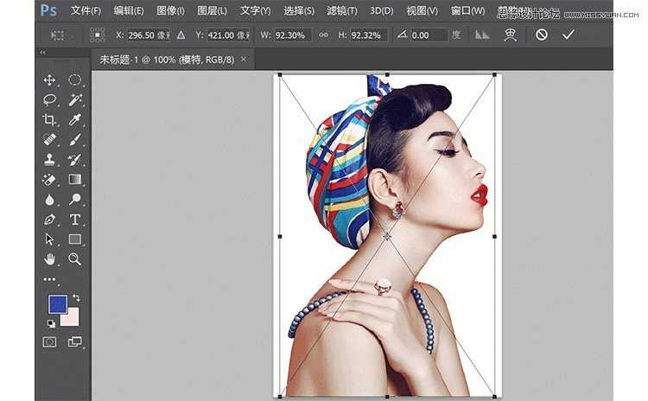The image size is (648, 401).
Task: Click the blue foreground color swatch
Action: [x=56, y=304]
